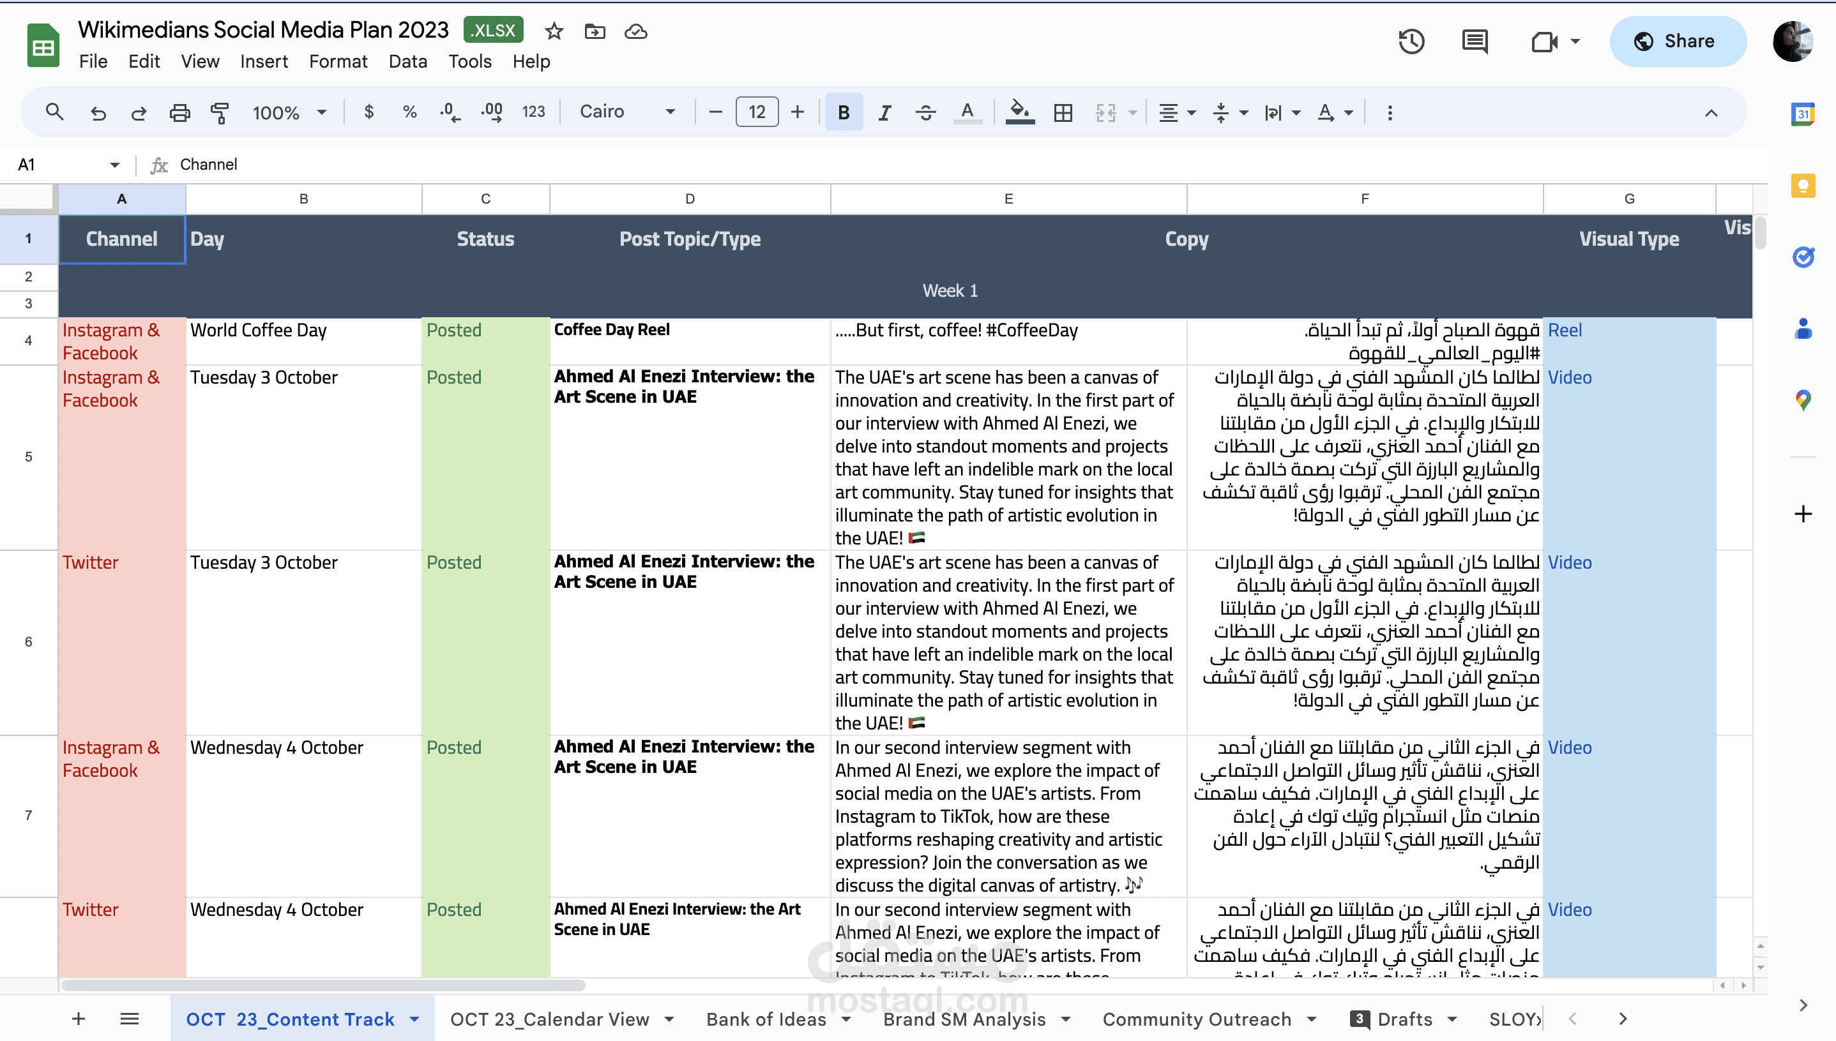Toggle italic formatting
1836x1041 pixels.
(x=884, y=112)
